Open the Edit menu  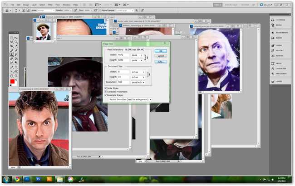coord(19,5)
